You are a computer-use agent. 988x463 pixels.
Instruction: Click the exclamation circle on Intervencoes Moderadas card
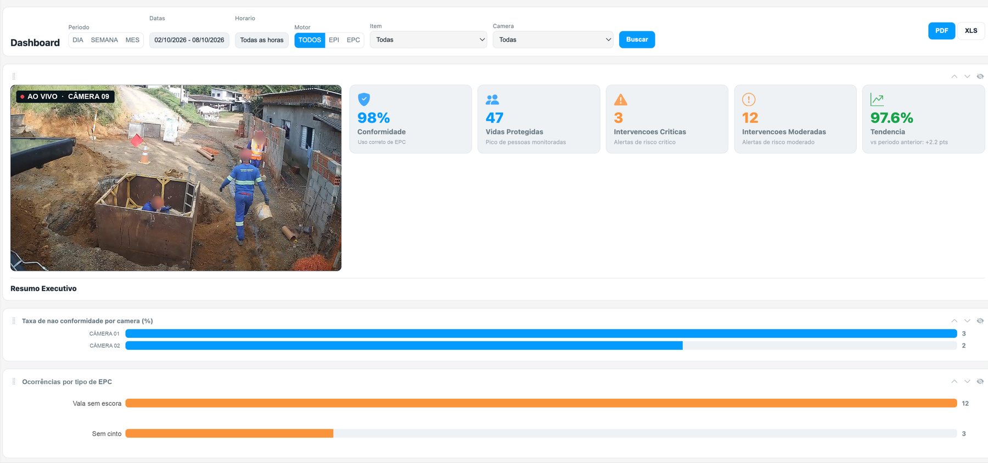[749, 99]
